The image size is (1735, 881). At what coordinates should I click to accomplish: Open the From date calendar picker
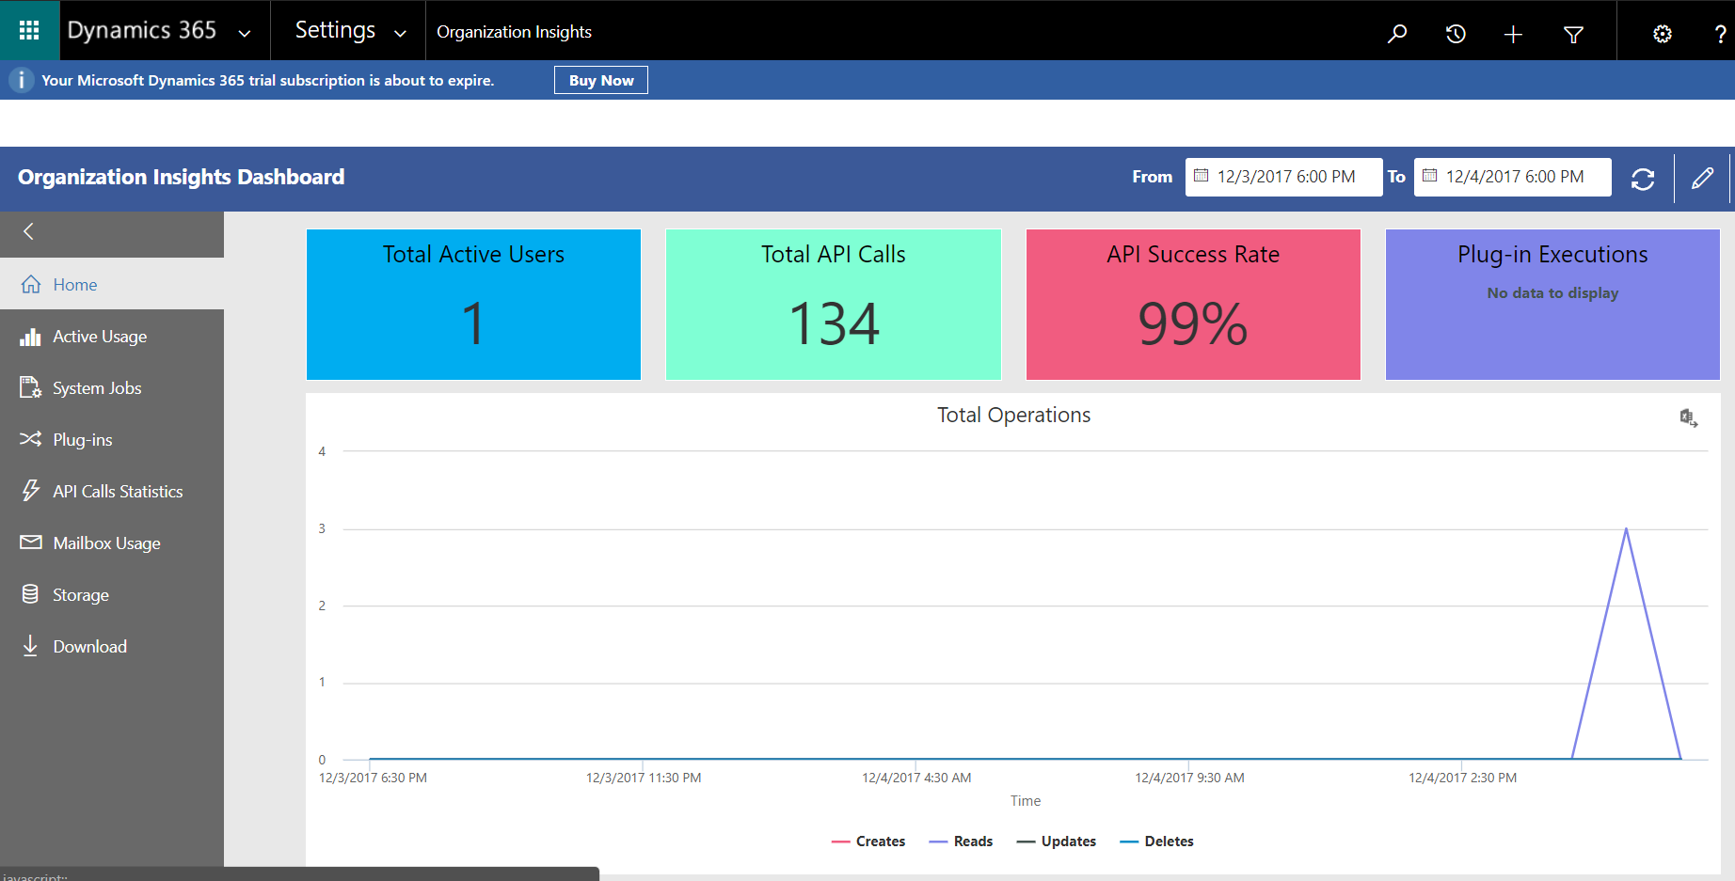point(1202,177)
